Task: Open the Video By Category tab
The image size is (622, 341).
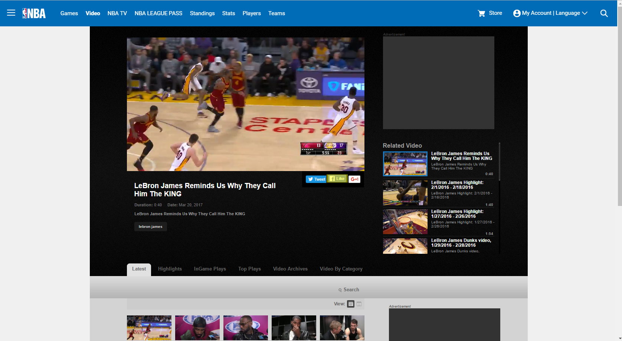Action: coord(341,269)
